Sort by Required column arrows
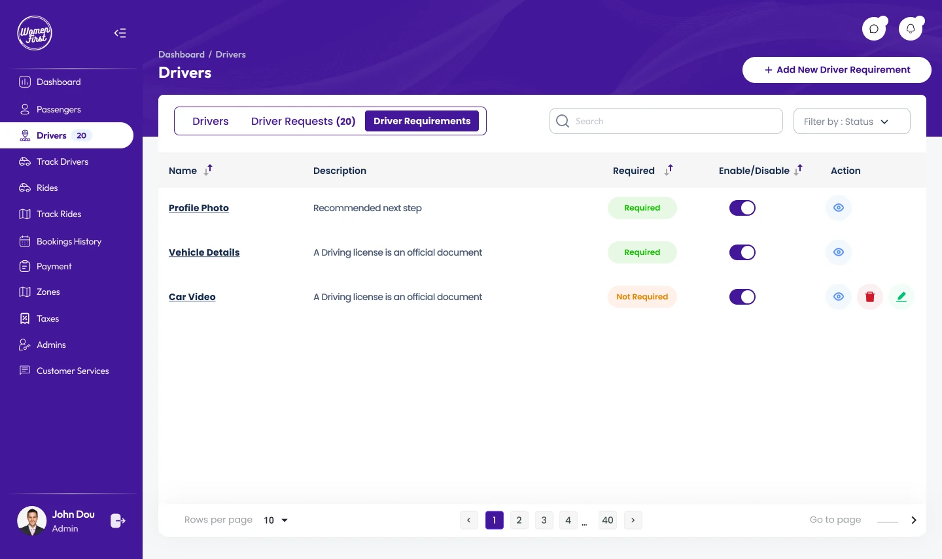Image resolution: width=942 pixels, height=559 pixels. tap(669, 170)
